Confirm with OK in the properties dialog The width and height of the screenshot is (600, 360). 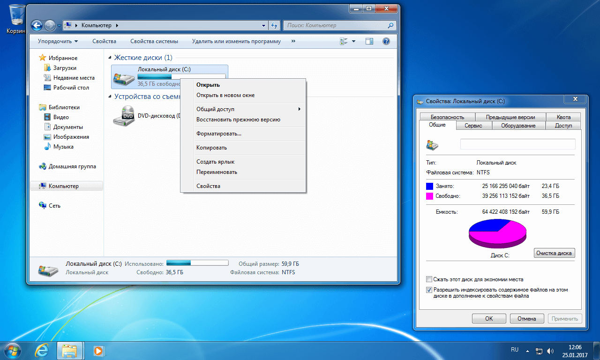[x=489, y=319]
